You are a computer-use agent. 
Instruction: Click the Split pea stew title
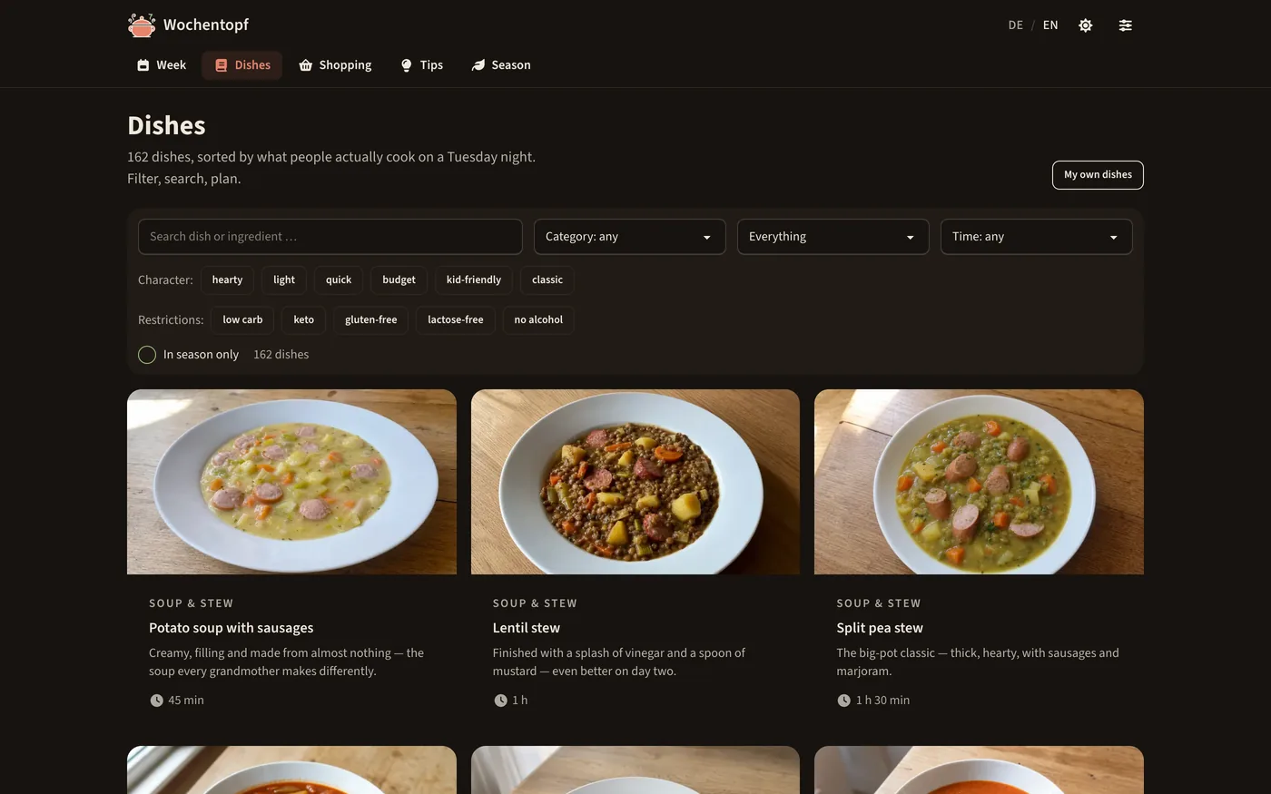(x=880, y=628)
